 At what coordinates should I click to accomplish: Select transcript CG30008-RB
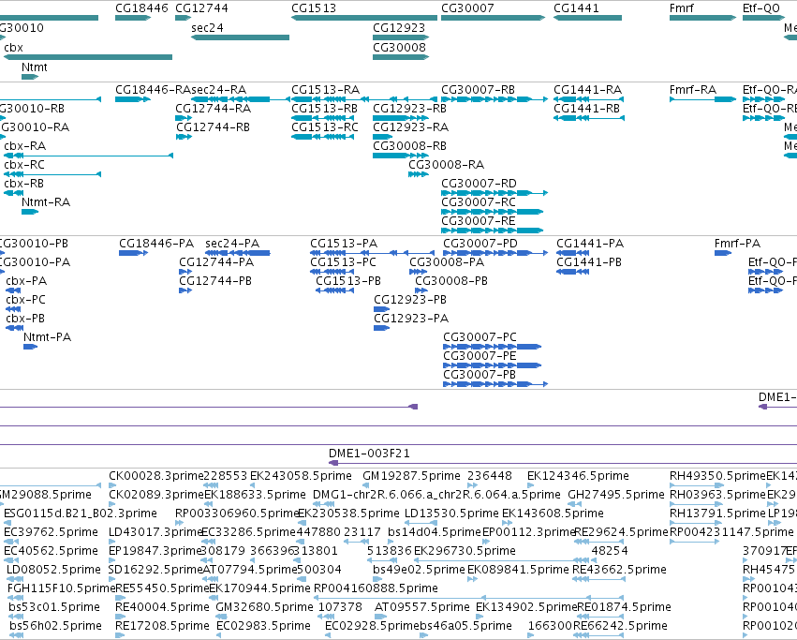(x=401, y=156)
